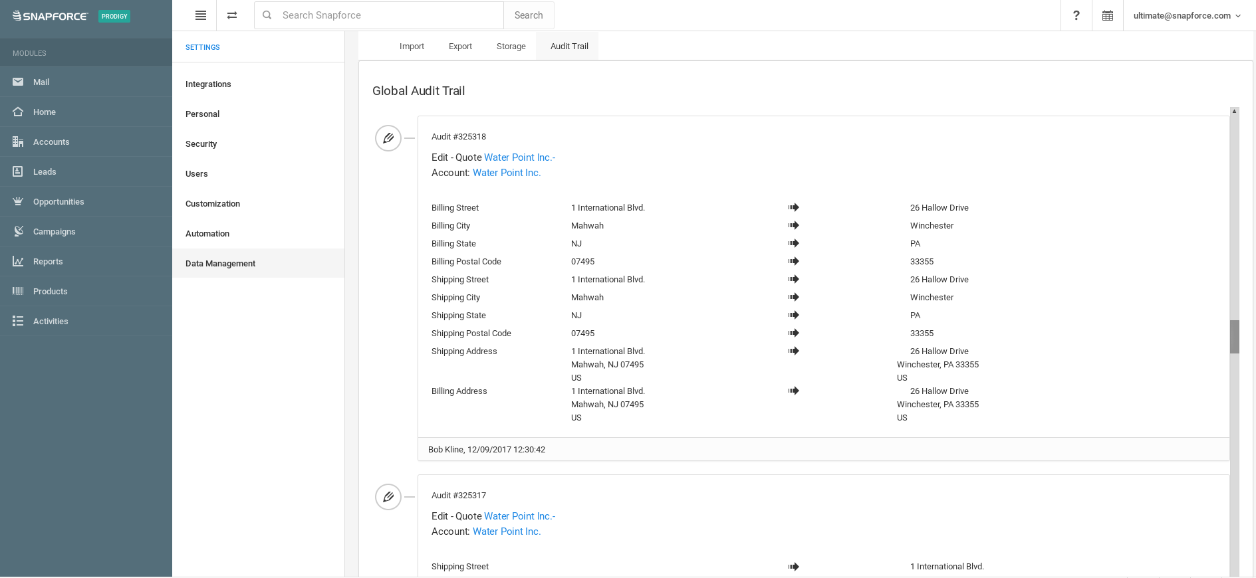Click the PRODIGY edition badge
The width and height of the screenshot is (1256, 578).
(x=114, y=16)
